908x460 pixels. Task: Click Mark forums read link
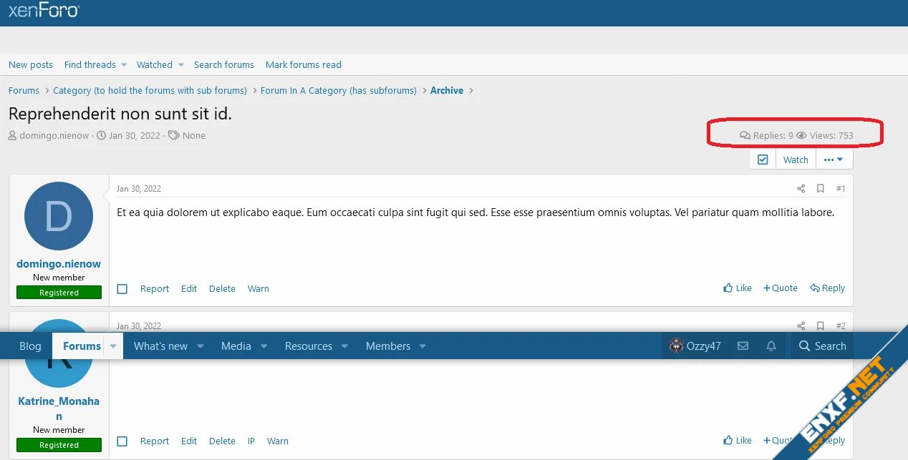click(303, 65)
